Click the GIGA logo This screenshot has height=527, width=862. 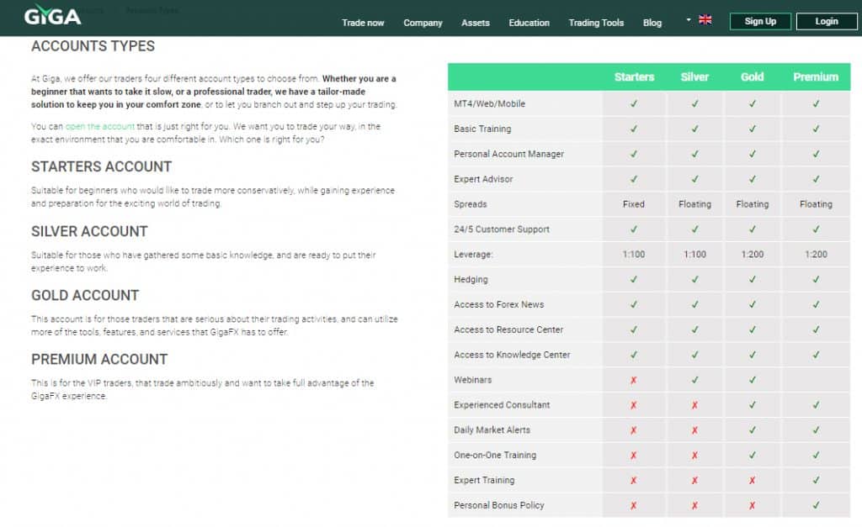(x=53, y=15)
